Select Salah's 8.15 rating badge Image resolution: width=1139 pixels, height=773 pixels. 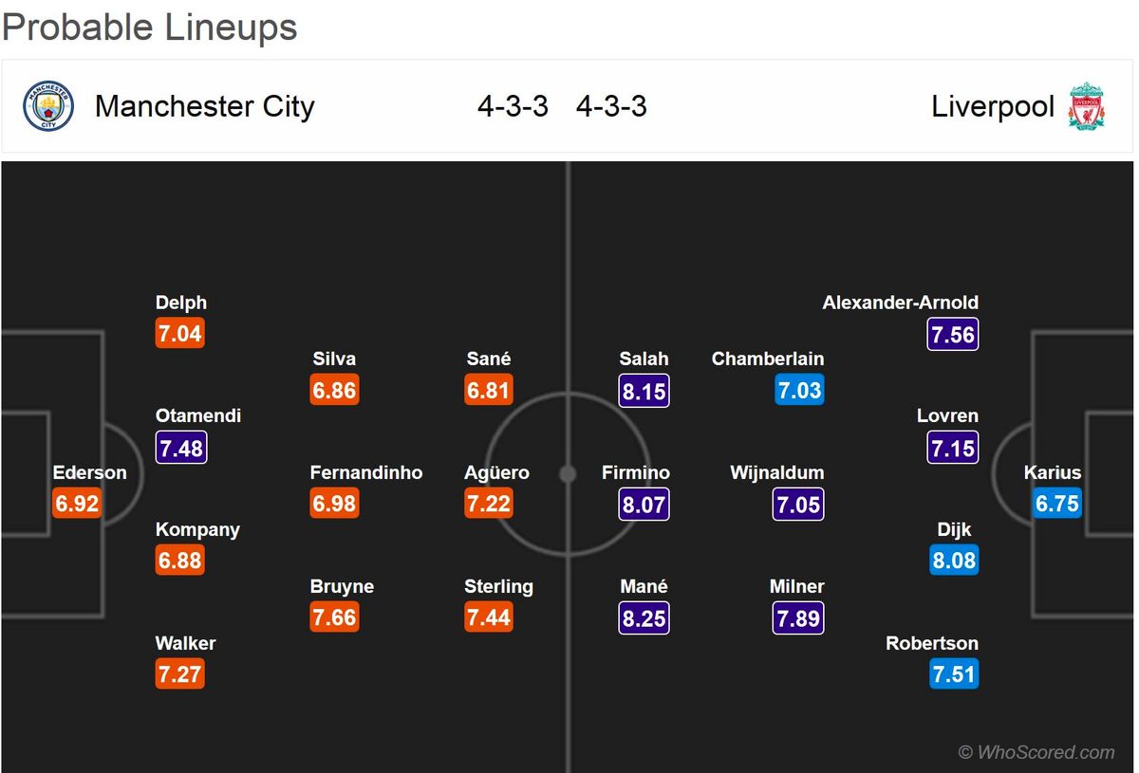pyautogui.click(x=644, y=391)
